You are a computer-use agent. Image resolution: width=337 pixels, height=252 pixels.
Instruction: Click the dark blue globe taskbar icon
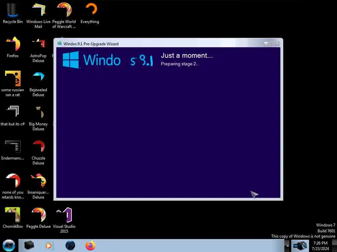point(70,245)
